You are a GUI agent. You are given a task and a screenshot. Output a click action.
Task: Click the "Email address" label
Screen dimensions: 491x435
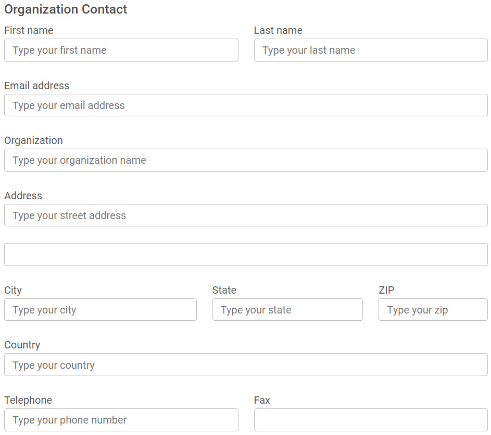point(36,86)
